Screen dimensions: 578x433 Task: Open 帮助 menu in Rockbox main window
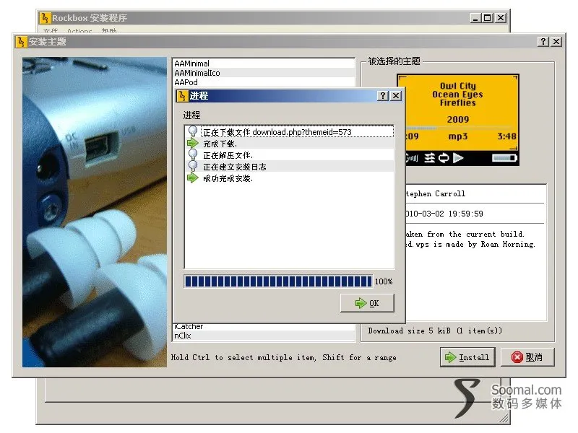tap(109, 31)
